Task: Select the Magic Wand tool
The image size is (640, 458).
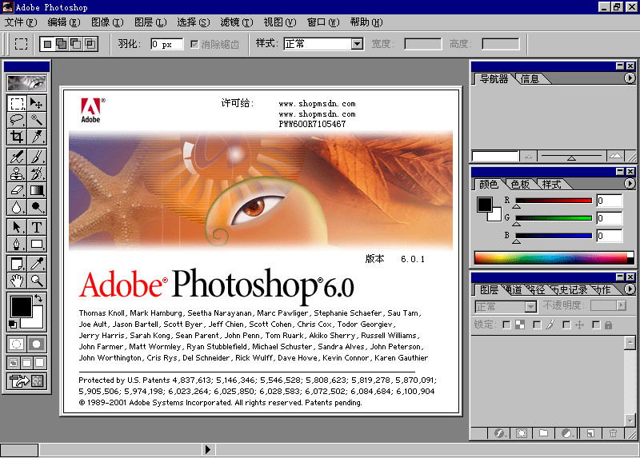Action: (x=37, y=120)
